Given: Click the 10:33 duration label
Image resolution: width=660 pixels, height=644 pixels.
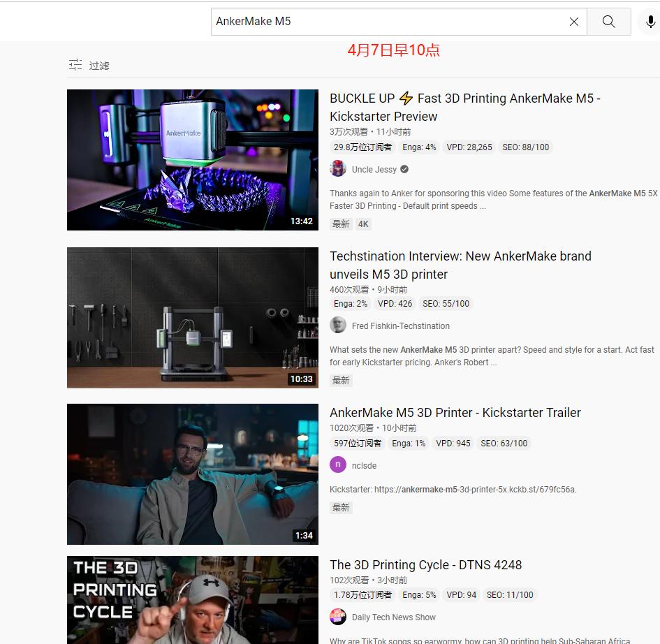Looking at the screenshot, I should tap(302, 379).
